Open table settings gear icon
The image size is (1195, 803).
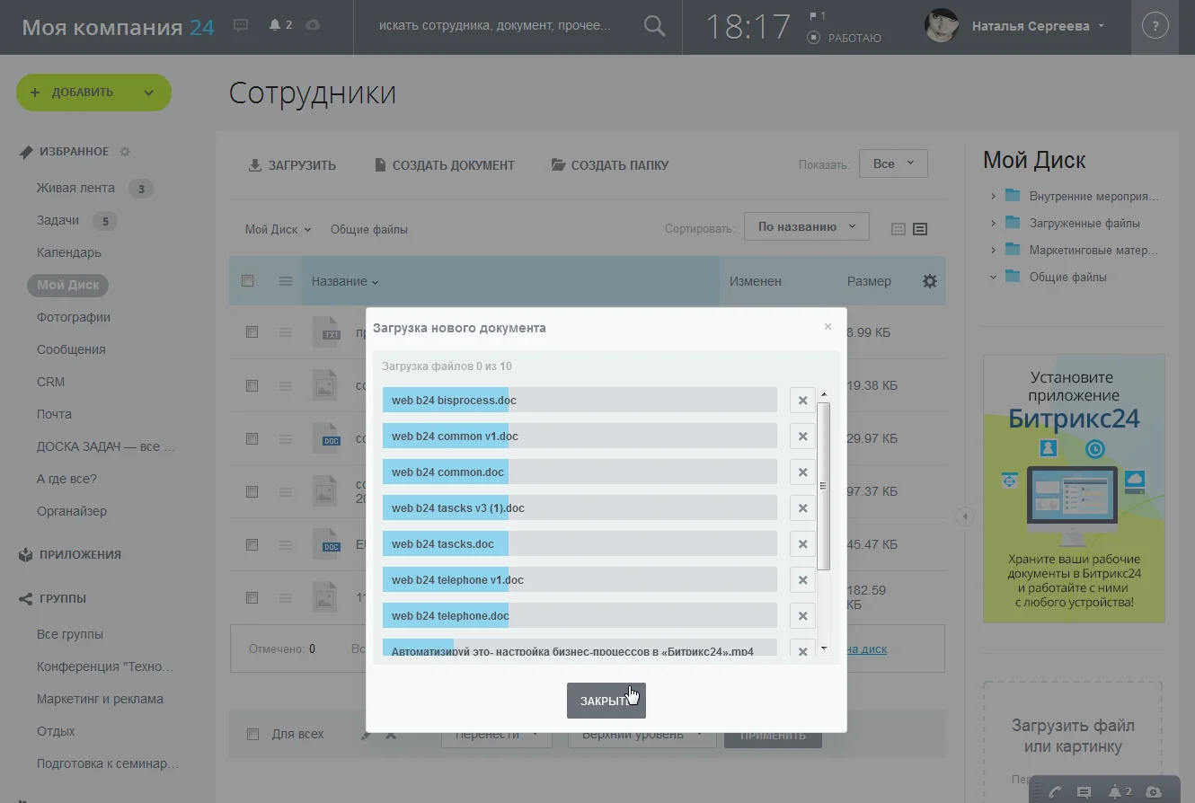930,281
